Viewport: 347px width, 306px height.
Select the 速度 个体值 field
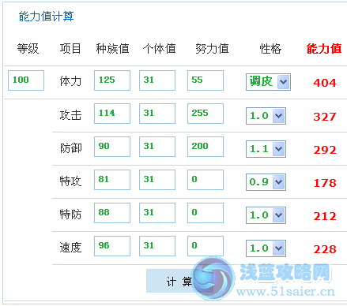(157, 246)
